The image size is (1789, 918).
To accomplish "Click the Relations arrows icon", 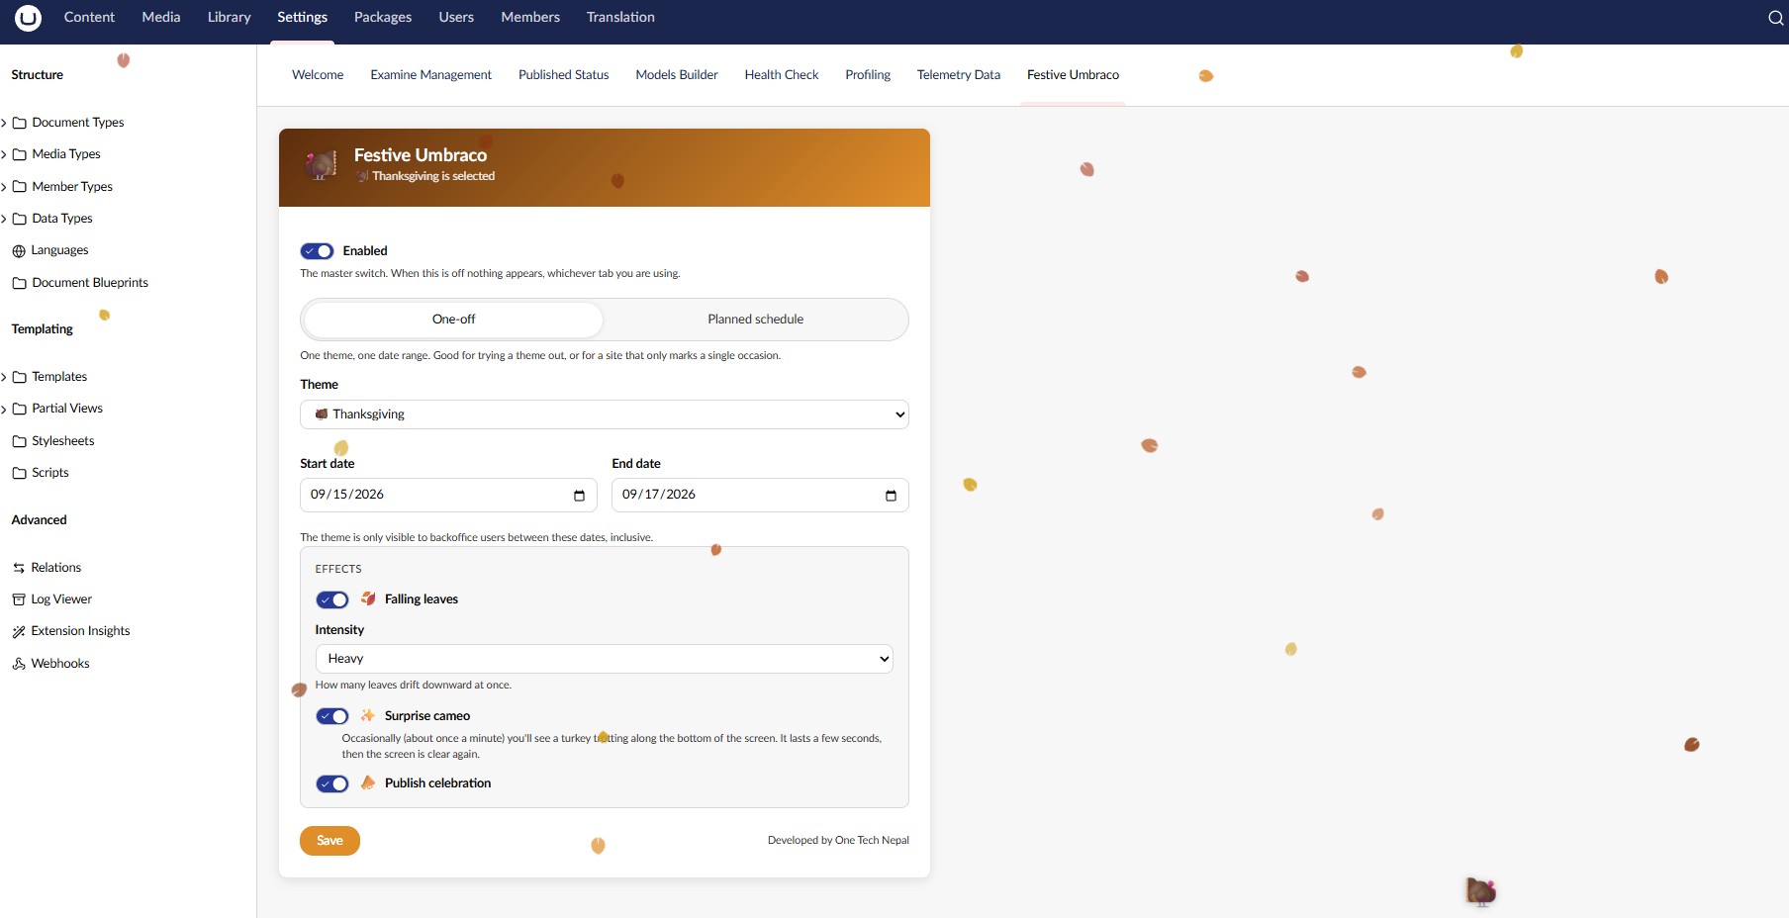I will click(19, 568).
